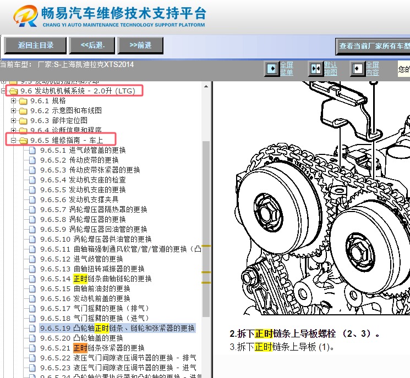Image resolution: width=410 pixels, height=378 pixels.
Task: Click the 9.6.3 部件定位图 folder icon
Action: pyautogui.click(x=23, y=121)
